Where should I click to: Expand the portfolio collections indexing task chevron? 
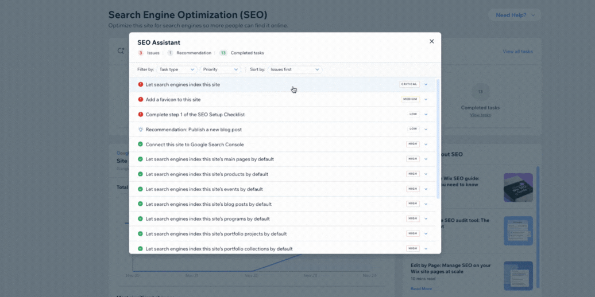tap(426, 248)
